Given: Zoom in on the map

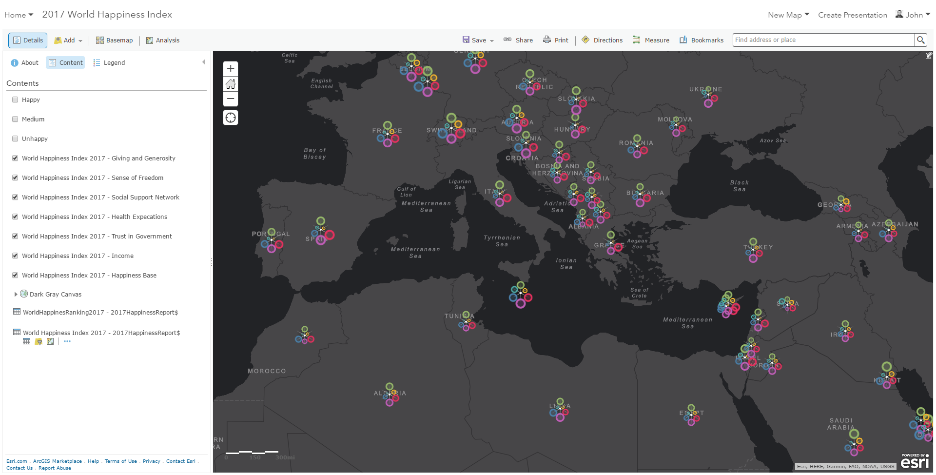Looking at the screenshot, I should 231,69.
